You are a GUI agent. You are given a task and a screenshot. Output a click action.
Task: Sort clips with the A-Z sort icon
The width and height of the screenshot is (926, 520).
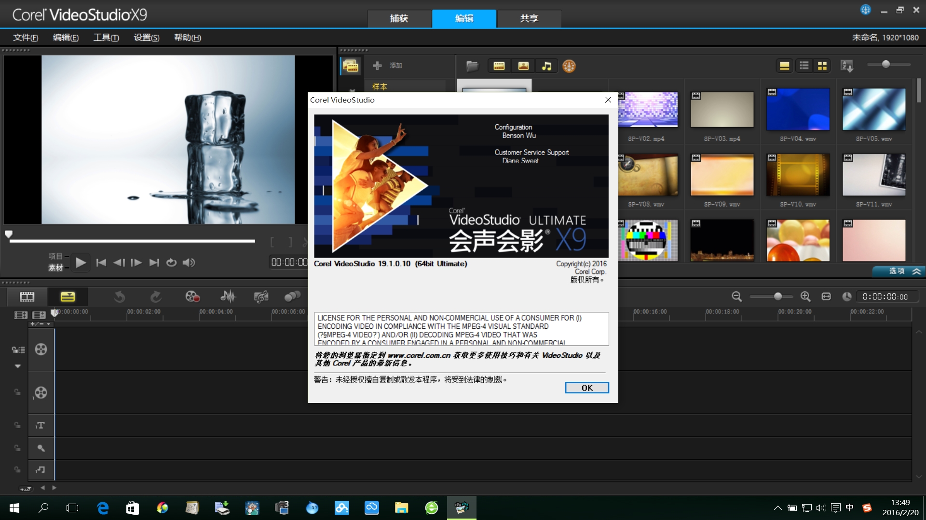click(847, 66)
